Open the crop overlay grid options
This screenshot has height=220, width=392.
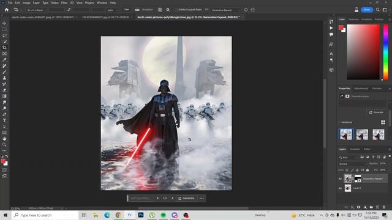pos(160,10)
